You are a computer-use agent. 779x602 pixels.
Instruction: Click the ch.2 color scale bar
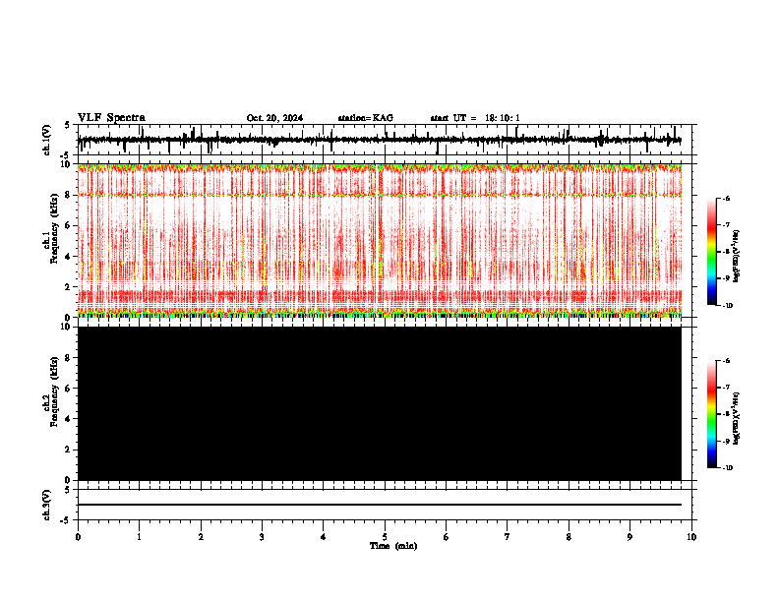712,414
